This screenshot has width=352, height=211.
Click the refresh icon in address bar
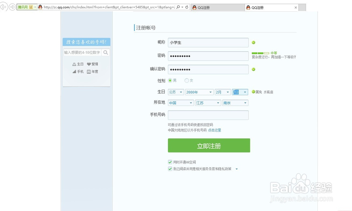[x=187, y=7]
